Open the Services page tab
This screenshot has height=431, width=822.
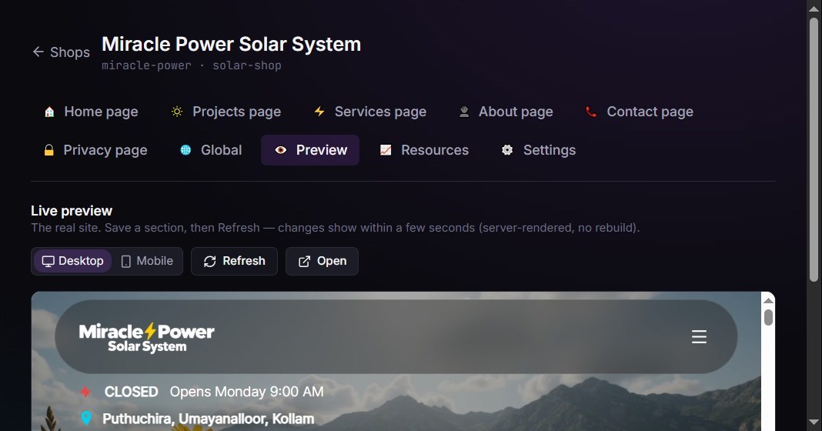click(x=369, y=112)
